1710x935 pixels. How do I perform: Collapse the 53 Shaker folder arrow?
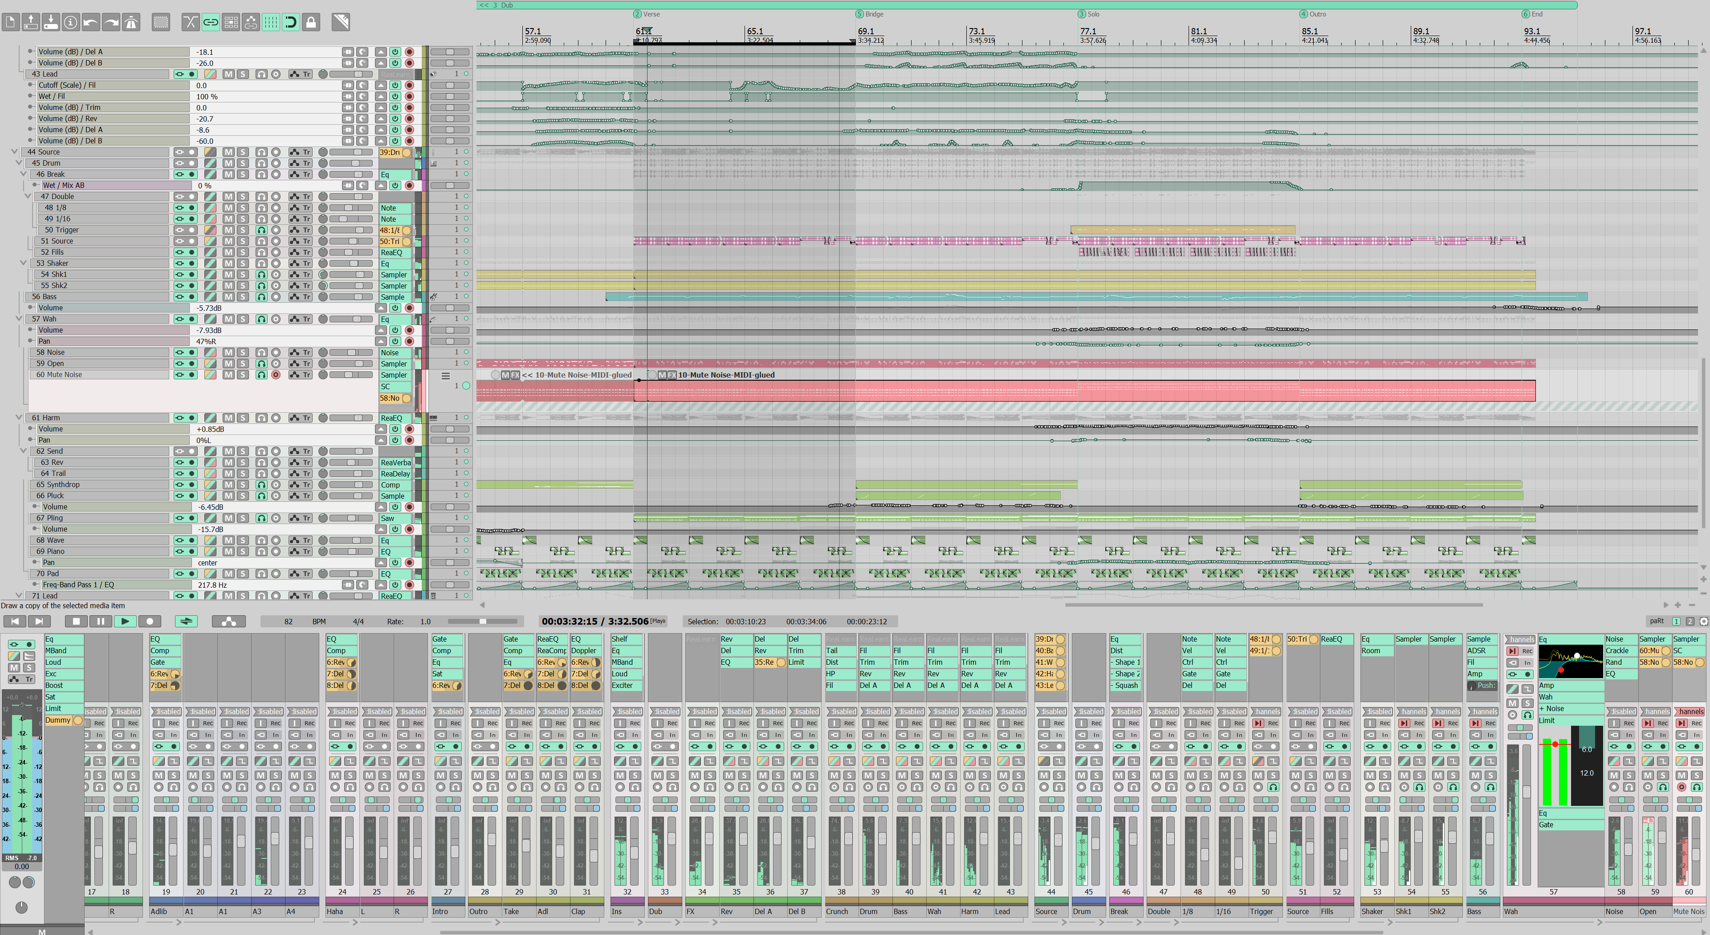(24, 264)
